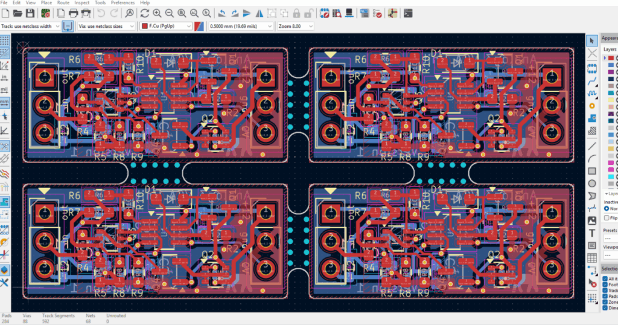This screenshot has width=618, height=325.
Task: Open the Inspect menu
Action: click(82, 3)
